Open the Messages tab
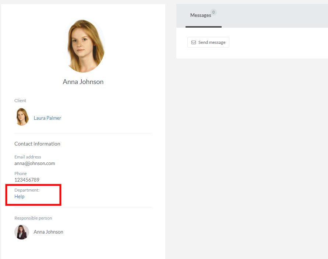 tap(201, 15)
